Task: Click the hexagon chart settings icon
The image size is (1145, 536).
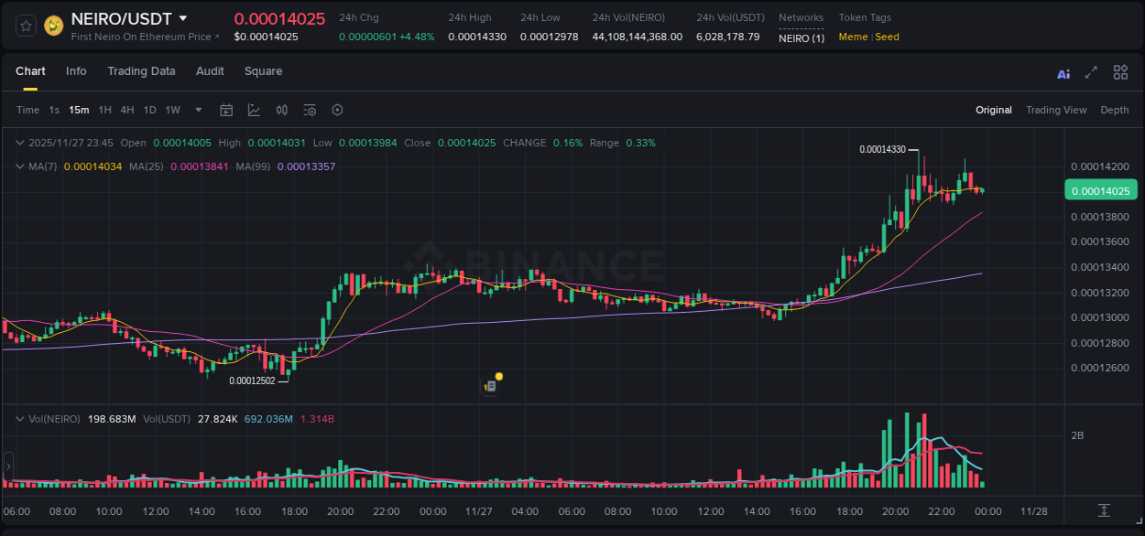Action: 337,110
